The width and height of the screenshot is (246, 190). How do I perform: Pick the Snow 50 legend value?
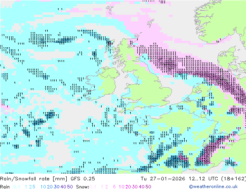pos(148,187)
